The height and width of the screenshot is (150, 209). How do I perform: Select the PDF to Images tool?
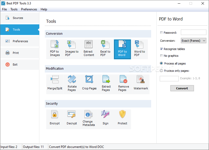pyautogui.click(x=55, y=49)
